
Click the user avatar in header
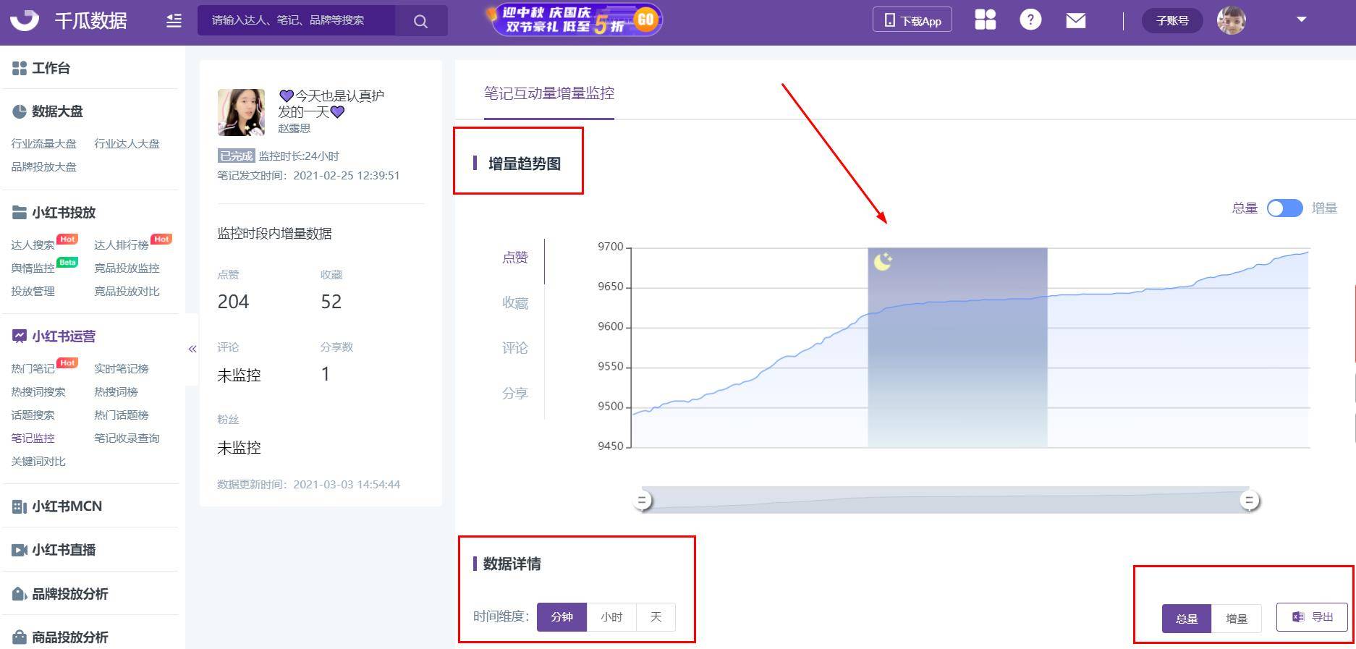pyautogui.click(x=1230, y=20)
